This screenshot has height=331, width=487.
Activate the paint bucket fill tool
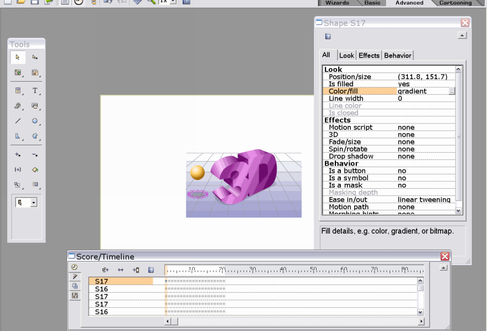(x=35, y=170)
